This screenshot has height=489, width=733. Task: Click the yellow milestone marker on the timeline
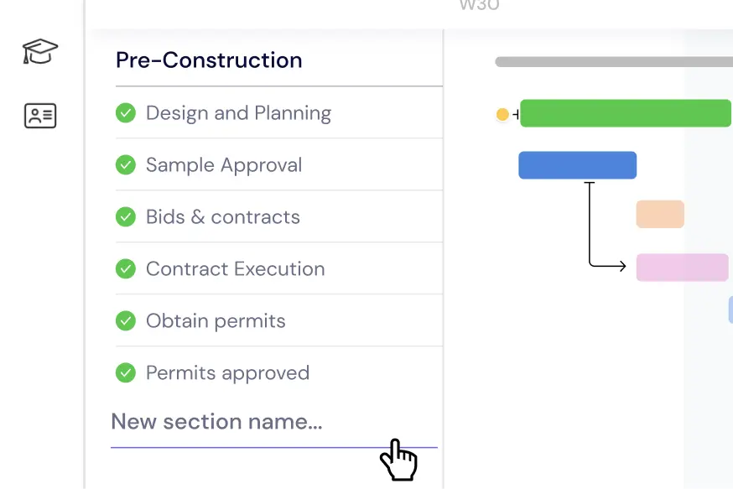click(x=503, y=114)
